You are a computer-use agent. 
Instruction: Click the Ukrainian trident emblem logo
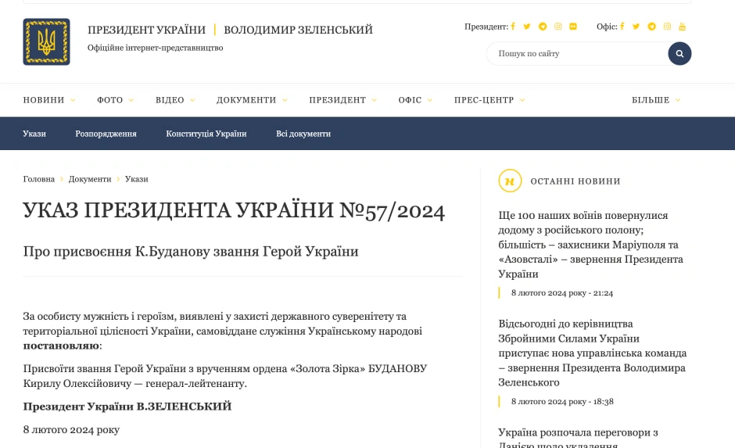tap(46, 41)
